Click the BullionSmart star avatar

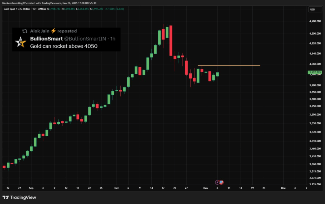(21, 42)
